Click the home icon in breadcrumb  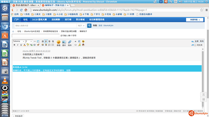click(x=13, y=31)
